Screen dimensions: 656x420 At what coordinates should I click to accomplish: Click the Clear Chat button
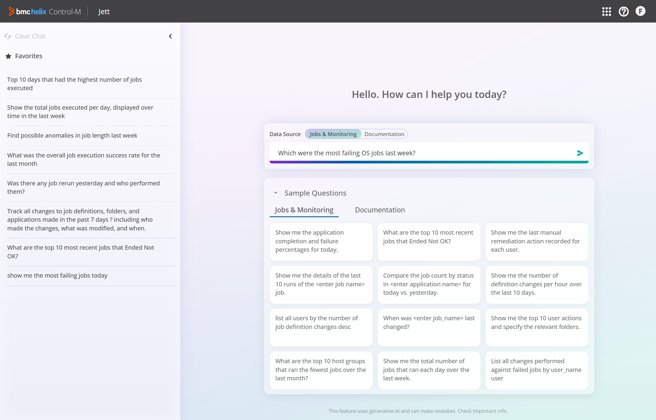pos(30,36)
